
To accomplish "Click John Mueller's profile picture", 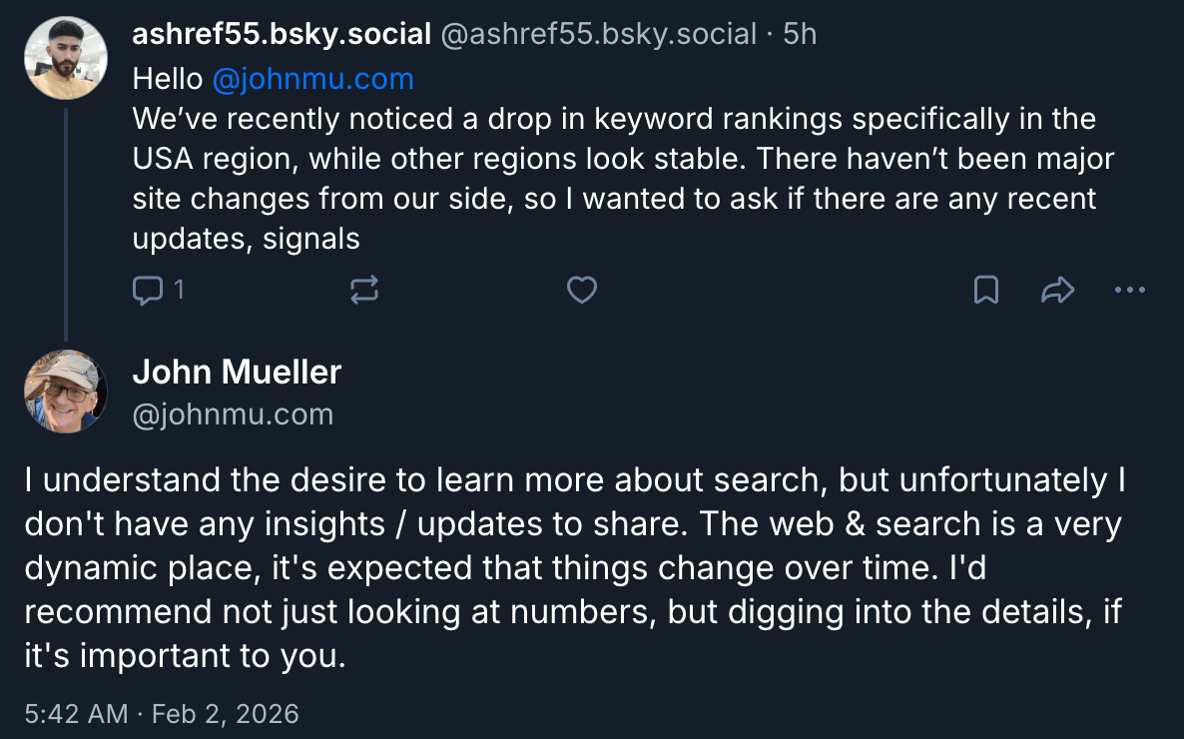I will [x=65, y=390].
